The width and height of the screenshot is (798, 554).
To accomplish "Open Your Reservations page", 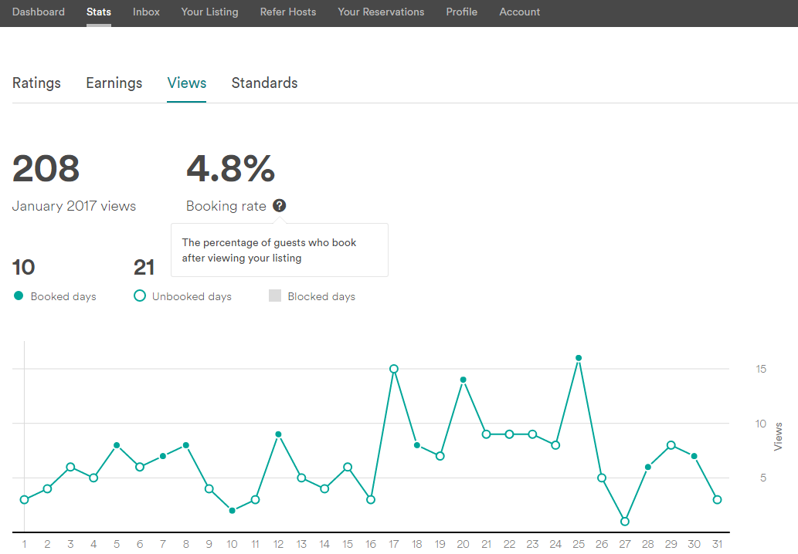I will [381, 12].
